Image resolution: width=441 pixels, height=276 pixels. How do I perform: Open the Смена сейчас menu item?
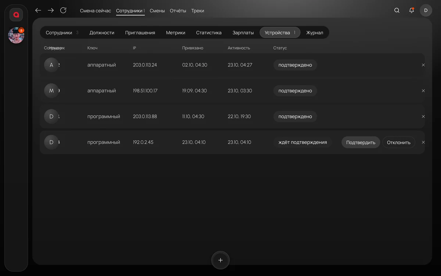96,11
